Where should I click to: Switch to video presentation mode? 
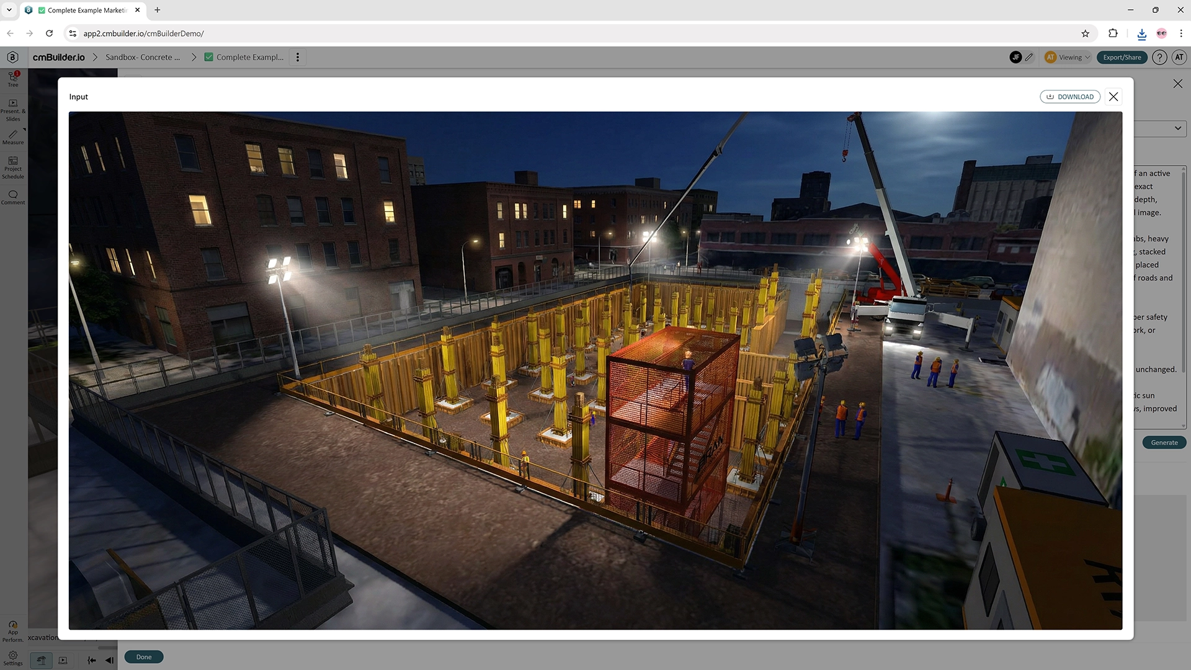tap(62, 660)
